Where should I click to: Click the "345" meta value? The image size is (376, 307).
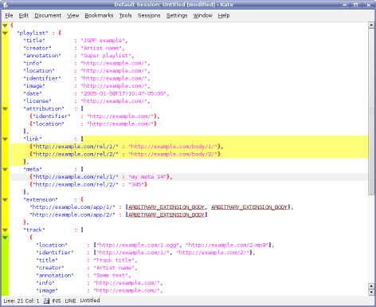[136, 184]
